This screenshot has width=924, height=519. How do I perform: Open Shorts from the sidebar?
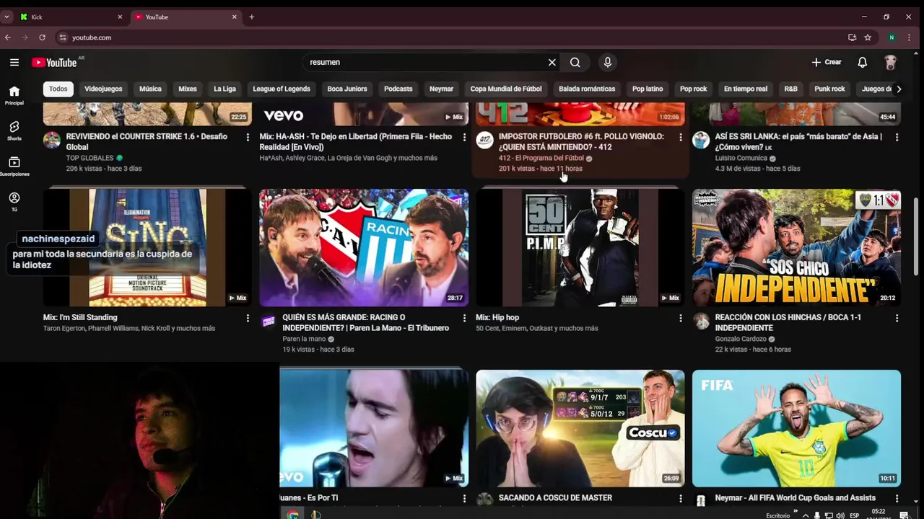tap(14, 130)
